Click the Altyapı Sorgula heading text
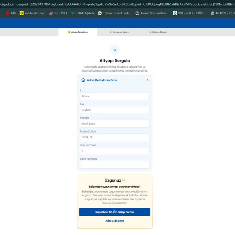Viewport: 235px width, 235px height. [x=115, y=61]
